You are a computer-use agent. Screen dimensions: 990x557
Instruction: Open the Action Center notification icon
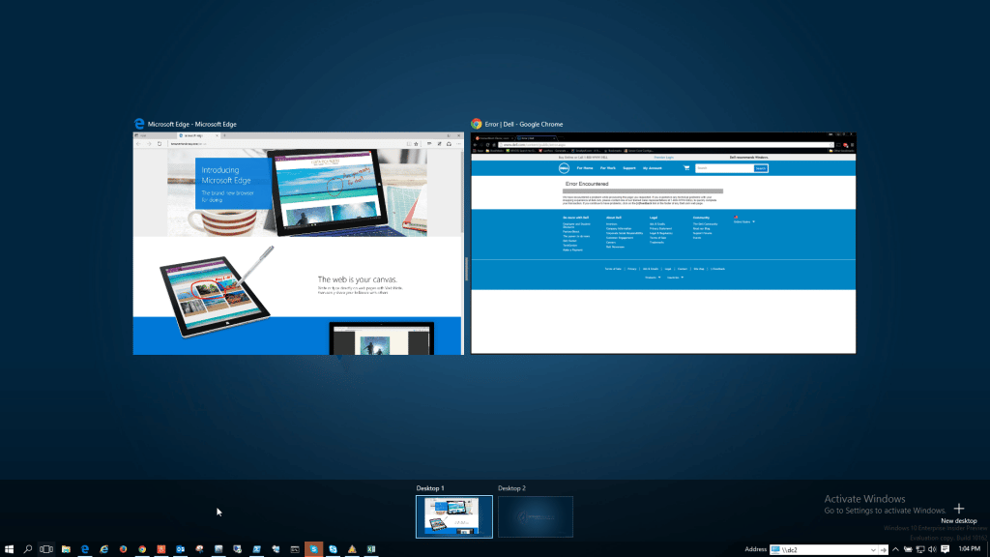pyautogui.click(x=946, y=549)
